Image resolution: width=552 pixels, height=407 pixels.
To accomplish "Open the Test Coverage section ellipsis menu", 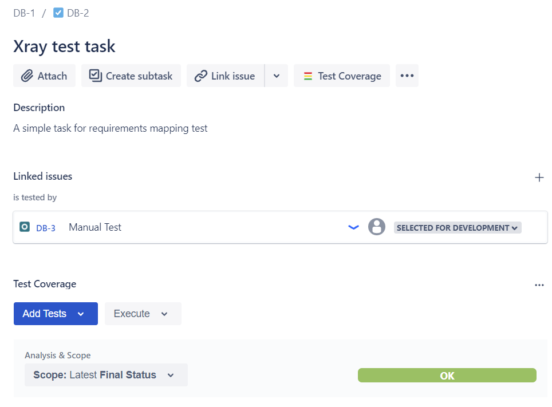I will point(539,284).
